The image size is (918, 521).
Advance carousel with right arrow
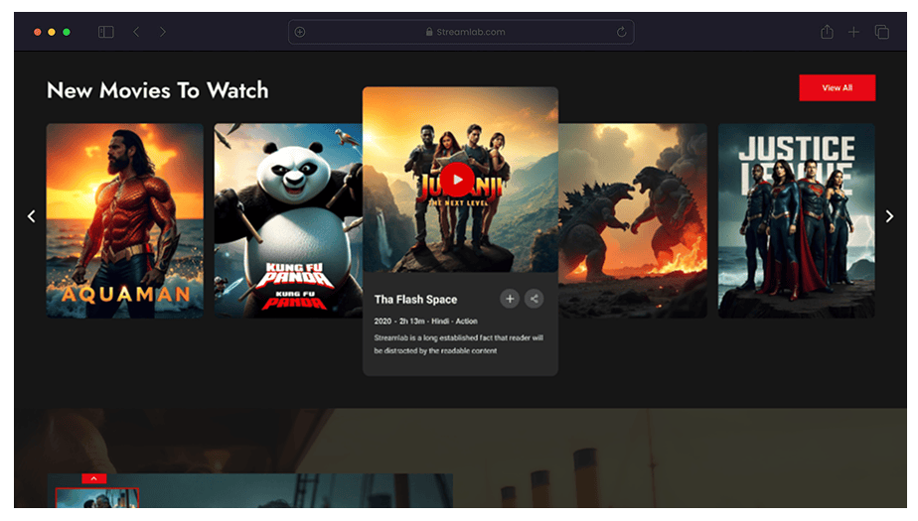889,216
